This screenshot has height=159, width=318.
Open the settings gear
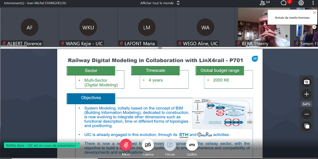[301, 3]
